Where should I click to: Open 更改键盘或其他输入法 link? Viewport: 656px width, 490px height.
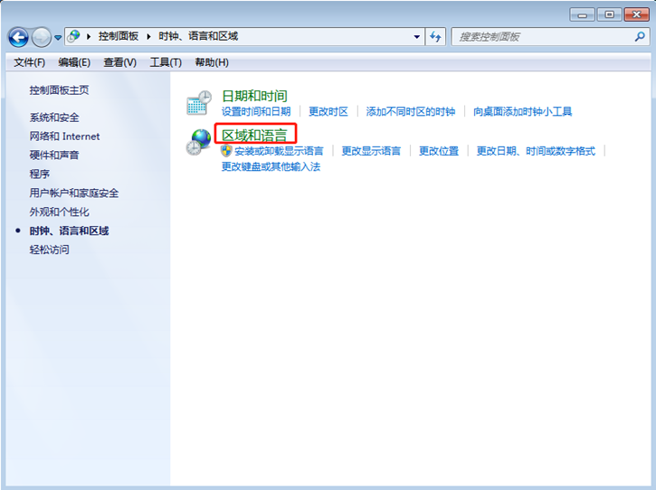click(x=271, y=166)
